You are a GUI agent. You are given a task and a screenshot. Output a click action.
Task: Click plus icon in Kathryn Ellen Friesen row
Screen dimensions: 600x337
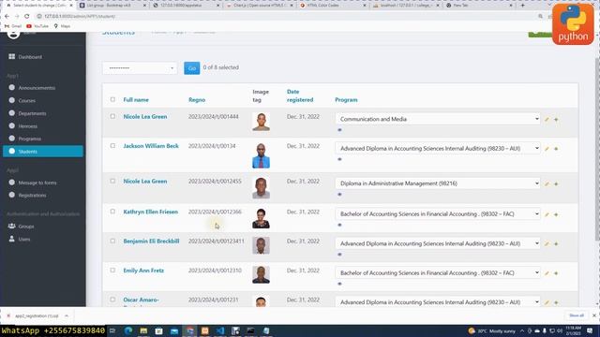tap(556, 214)
